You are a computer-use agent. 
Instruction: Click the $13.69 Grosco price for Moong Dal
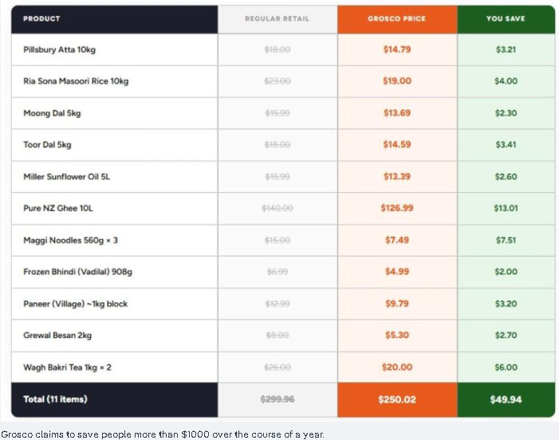pos(397,113)
